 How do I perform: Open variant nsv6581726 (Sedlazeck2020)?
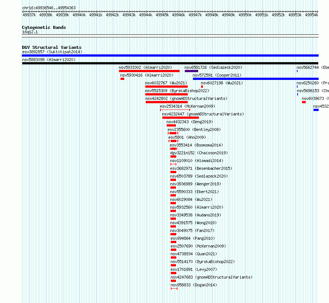click(x=213, y=67)
